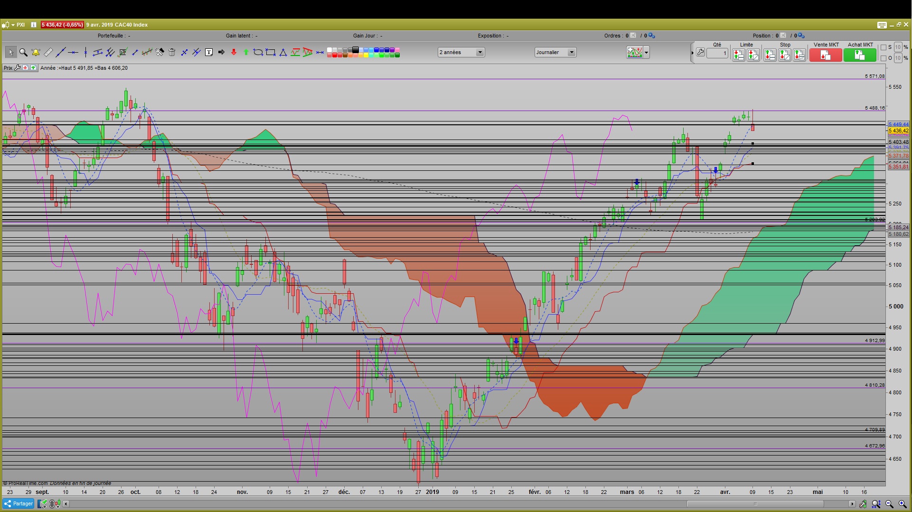
Task: Open the '2 années' history period dropdown
Action: click(x=461, y=52)
